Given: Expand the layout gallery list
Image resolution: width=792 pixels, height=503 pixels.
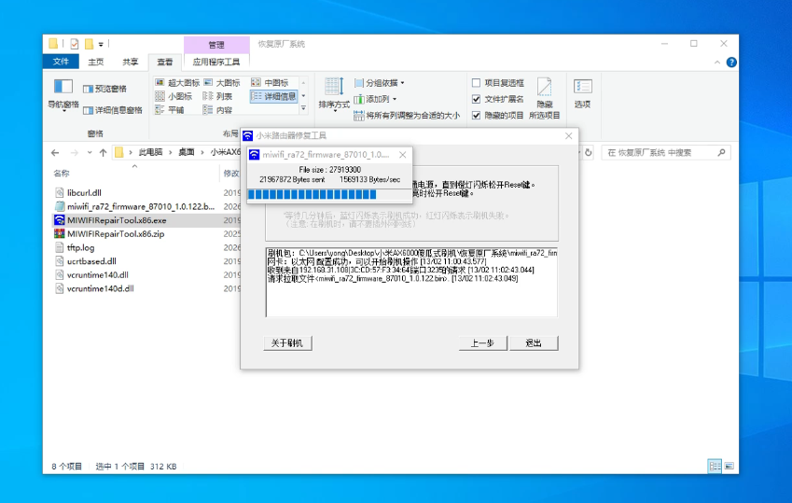Looking at the screenshot, I should pos(303,108).
